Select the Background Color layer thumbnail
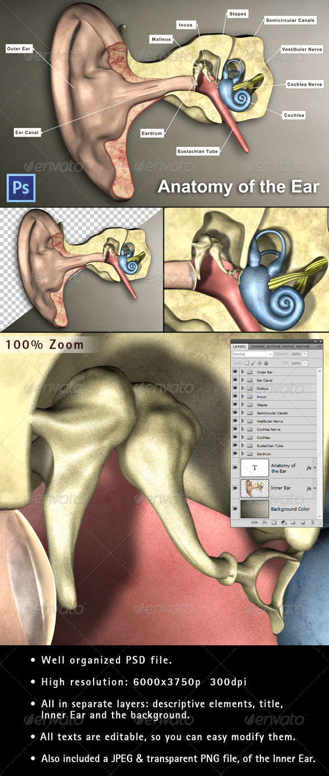Image resolution: width=329 pixels, height=776 pixels. (x=255, y=509)
